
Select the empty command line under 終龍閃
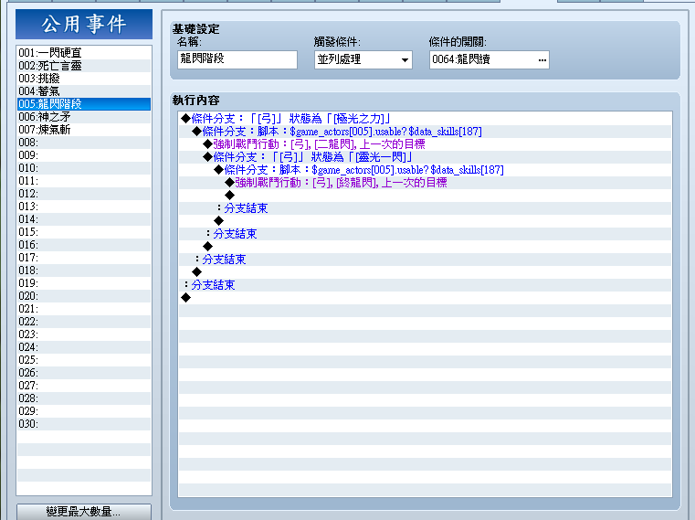click(425, 196)
